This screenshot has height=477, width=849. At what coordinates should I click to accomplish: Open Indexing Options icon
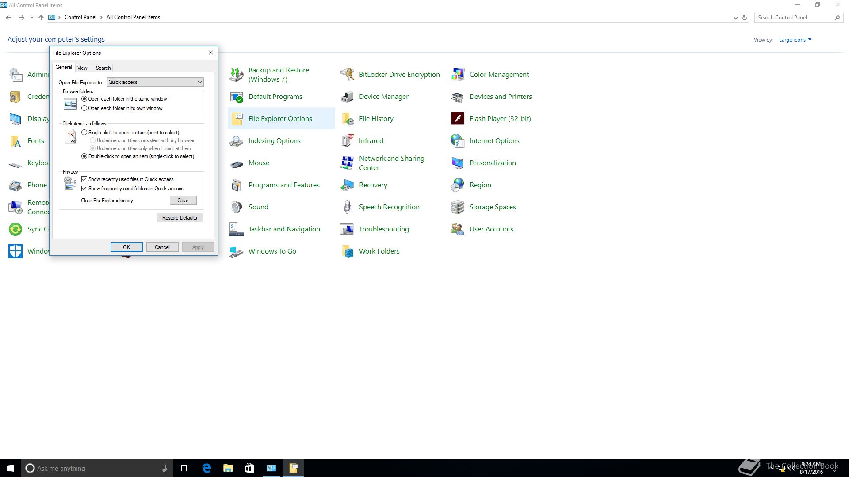click(237, 141)
